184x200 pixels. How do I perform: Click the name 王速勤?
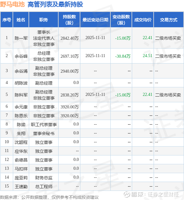point(21,187)
